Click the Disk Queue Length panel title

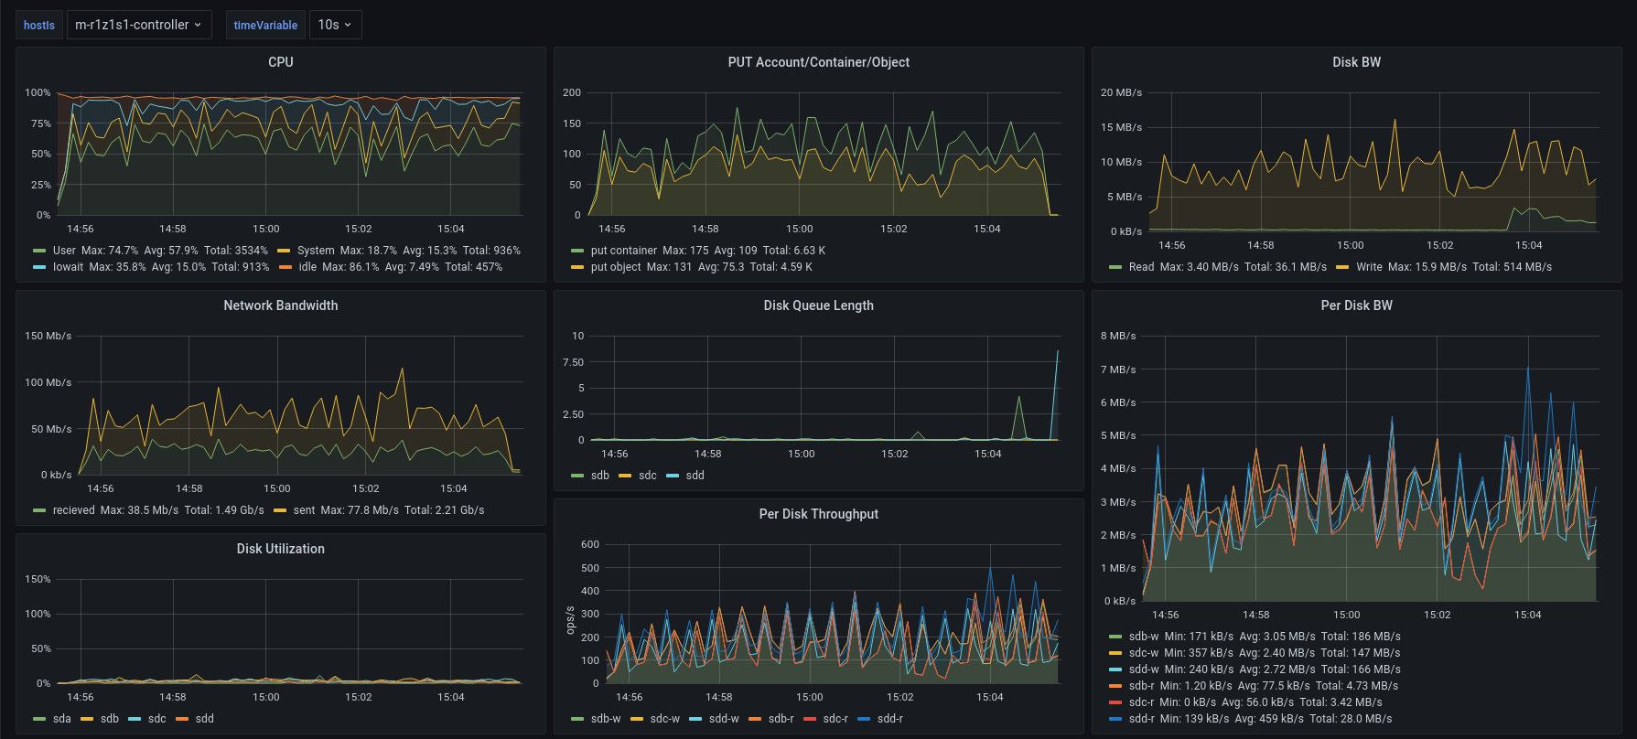pos(818,305)
